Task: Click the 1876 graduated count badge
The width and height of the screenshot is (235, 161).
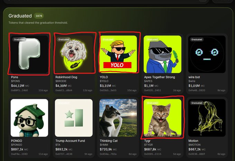Action: [x=39, y=16]
